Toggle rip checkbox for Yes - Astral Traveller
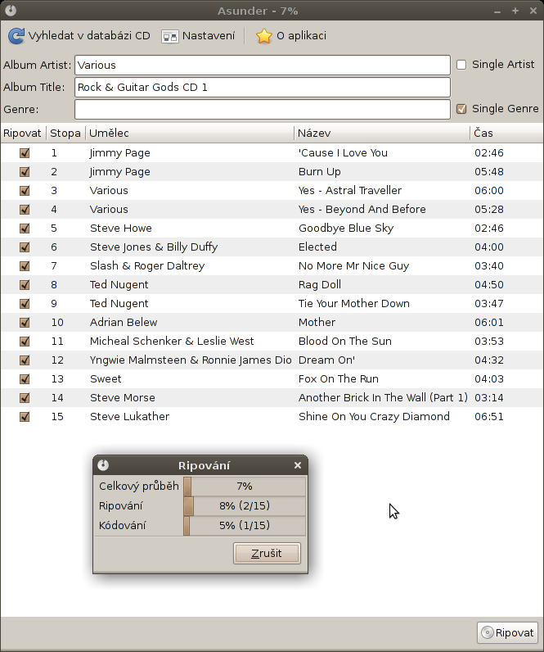 (25, 191)
